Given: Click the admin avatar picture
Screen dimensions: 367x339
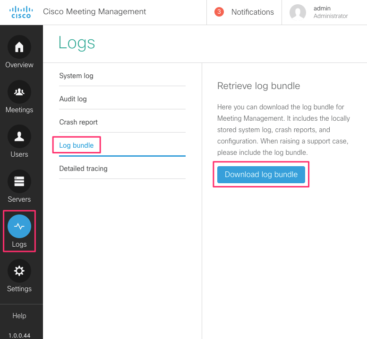Looking at the screenshot, I should coord(298,12).
